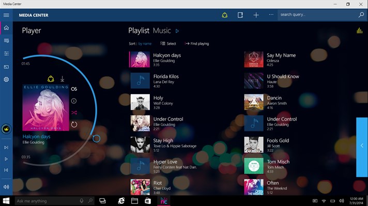
Task: Open File Explorer from taskbar
Action: tap(134, 201)
